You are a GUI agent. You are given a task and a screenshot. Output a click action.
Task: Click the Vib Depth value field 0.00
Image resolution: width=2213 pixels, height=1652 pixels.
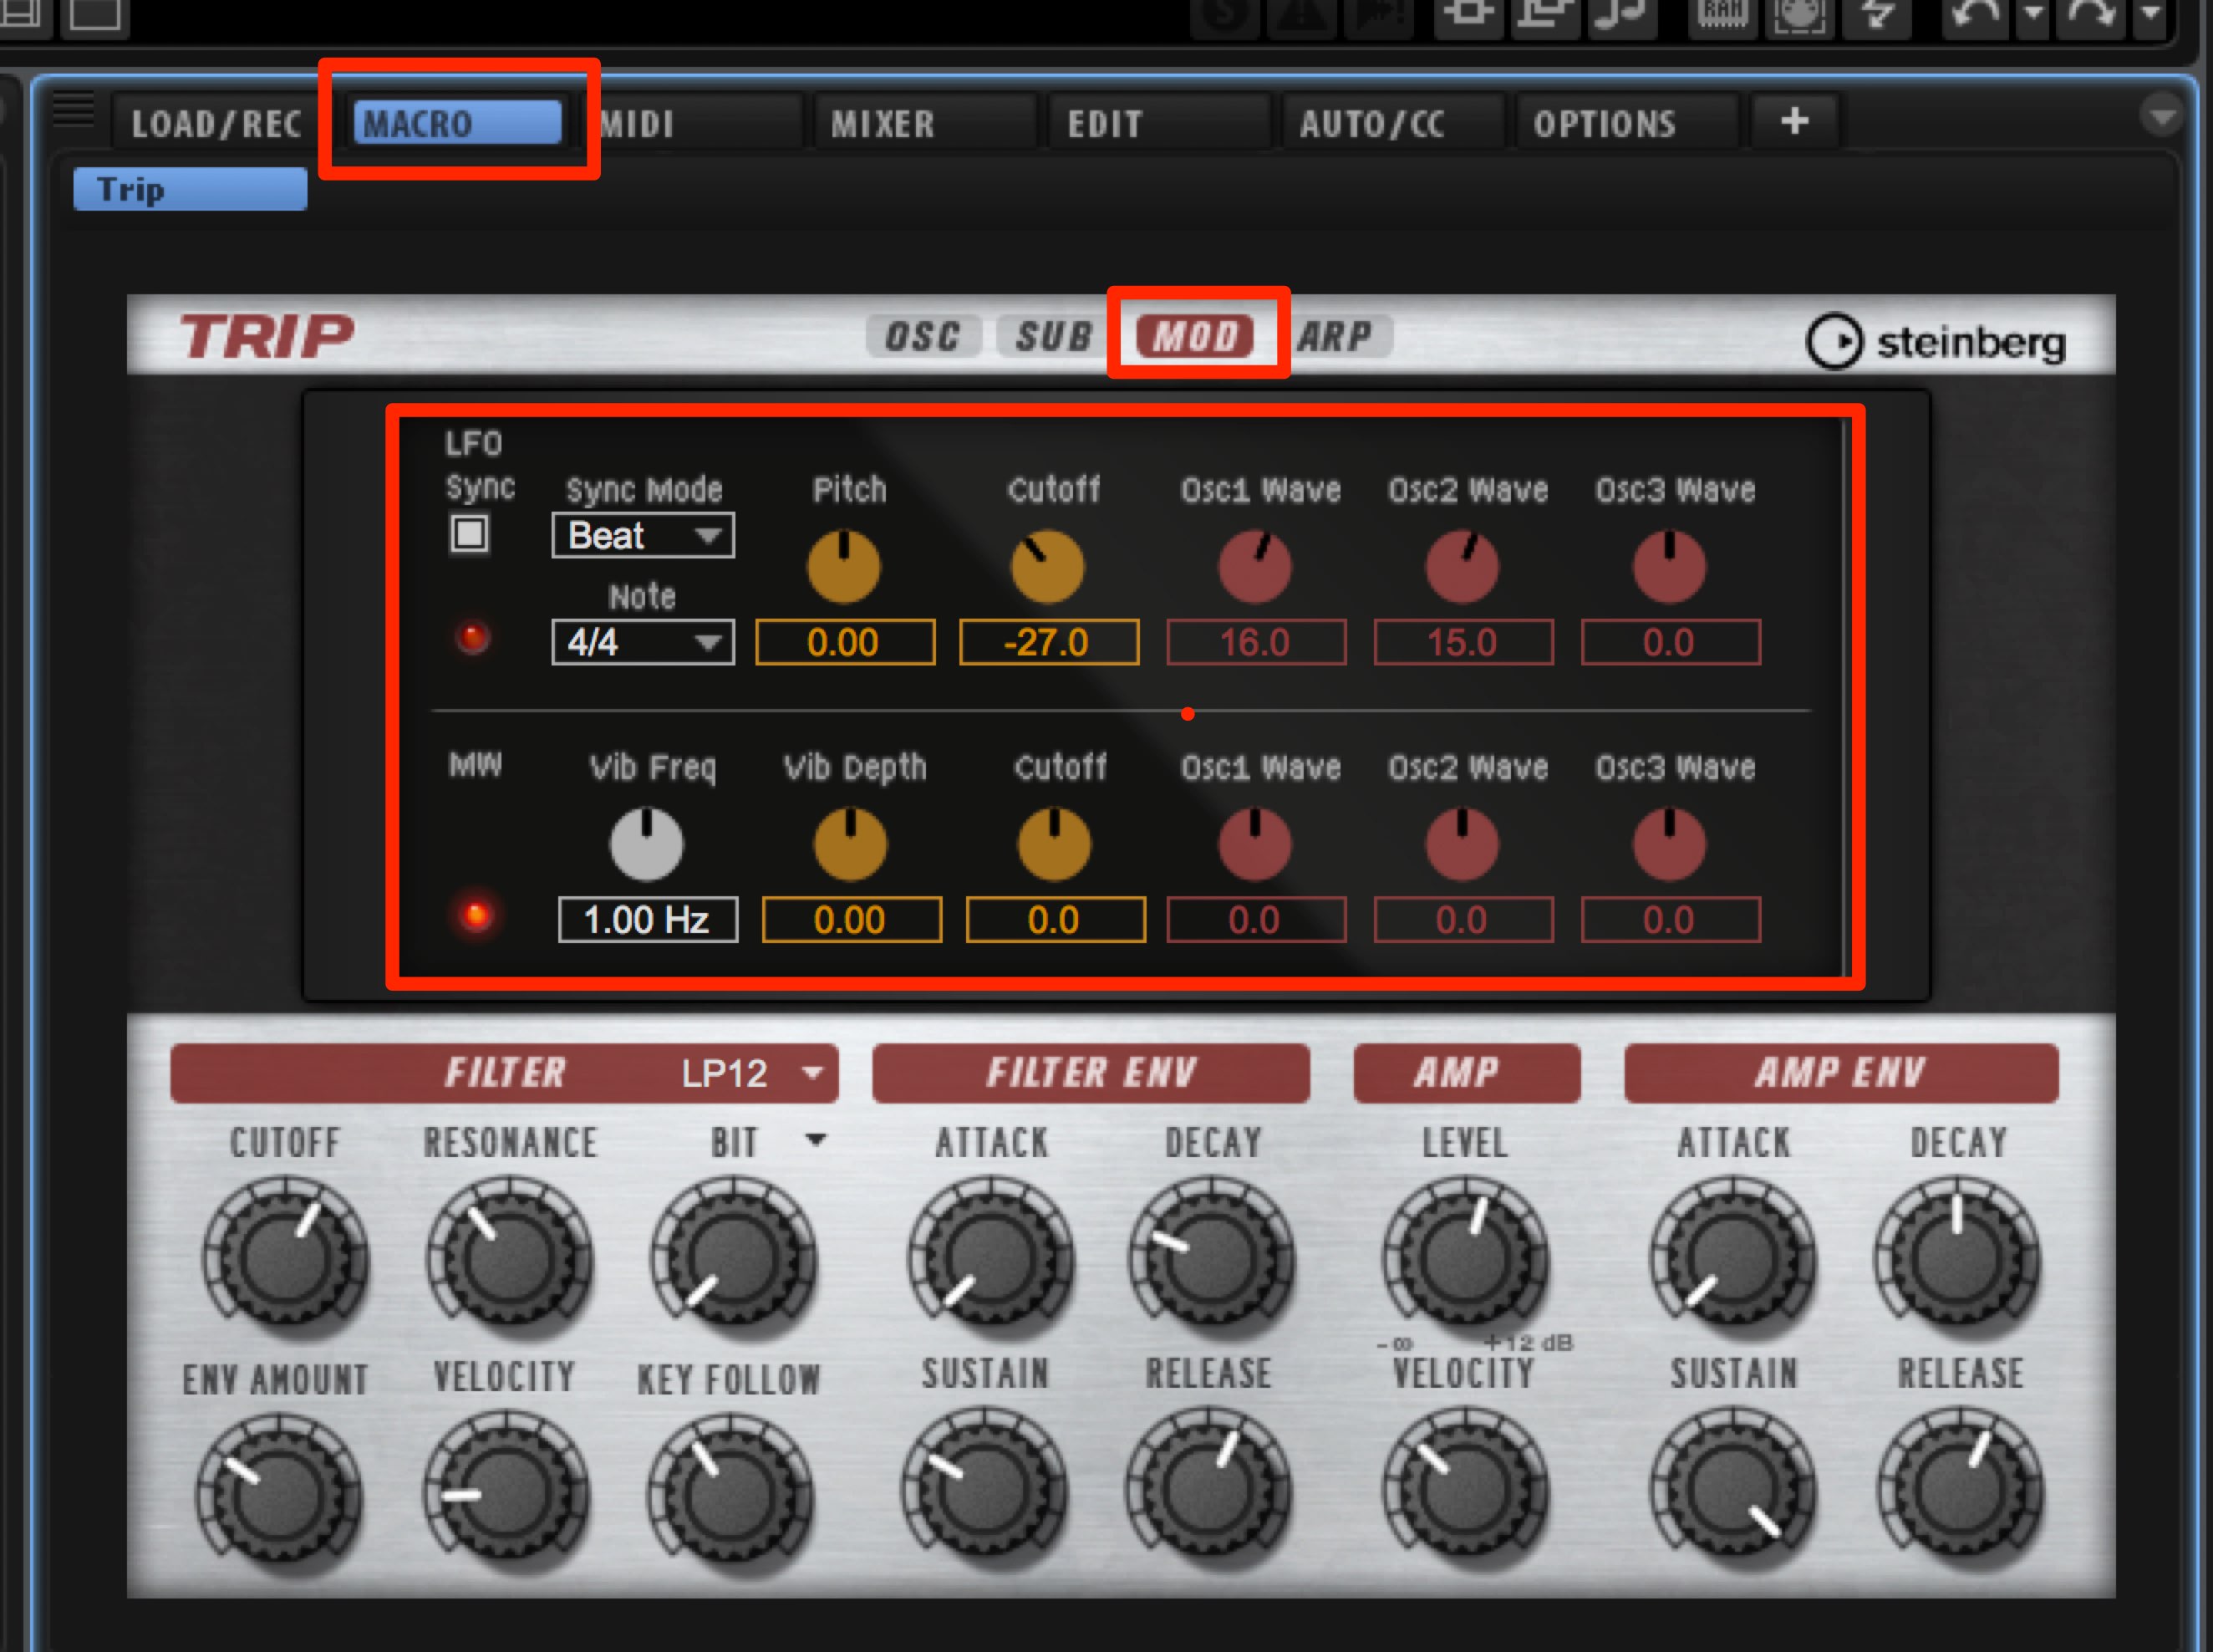pyautogui.click(x=852, y=920)
